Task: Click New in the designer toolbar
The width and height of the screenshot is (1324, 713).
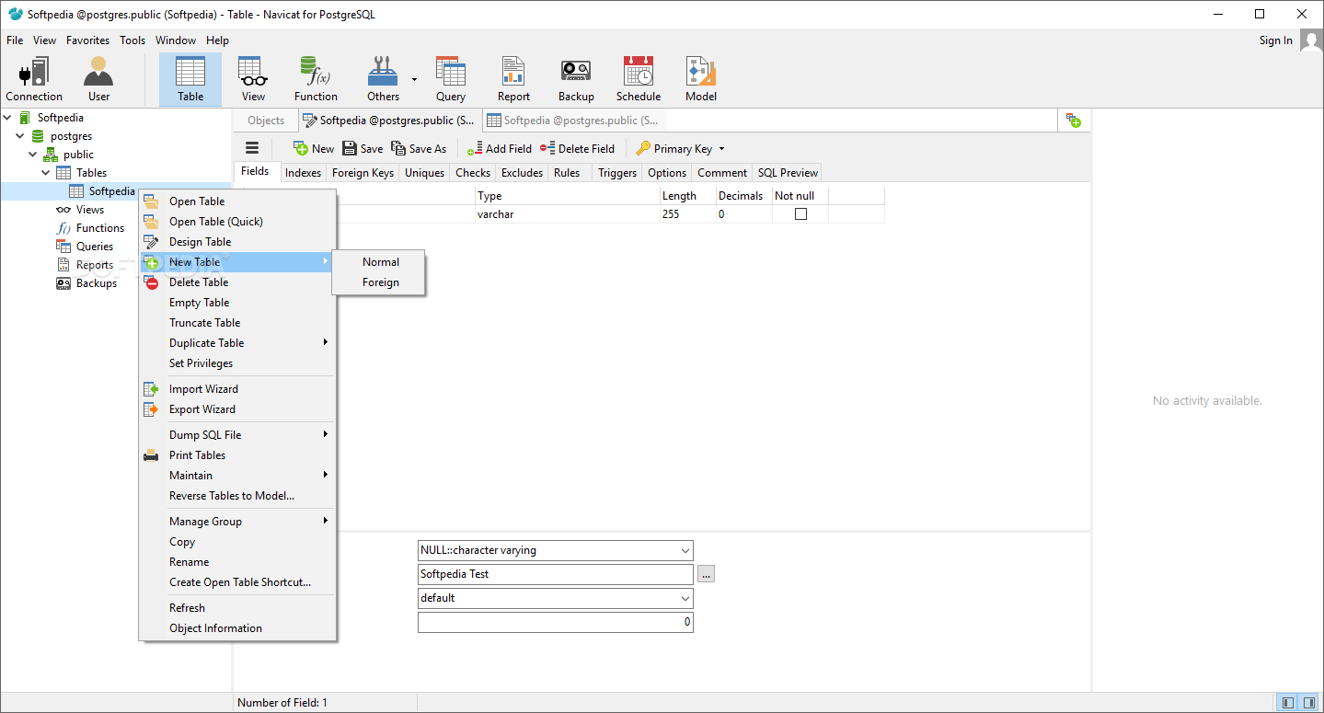Action: point(314,148)
